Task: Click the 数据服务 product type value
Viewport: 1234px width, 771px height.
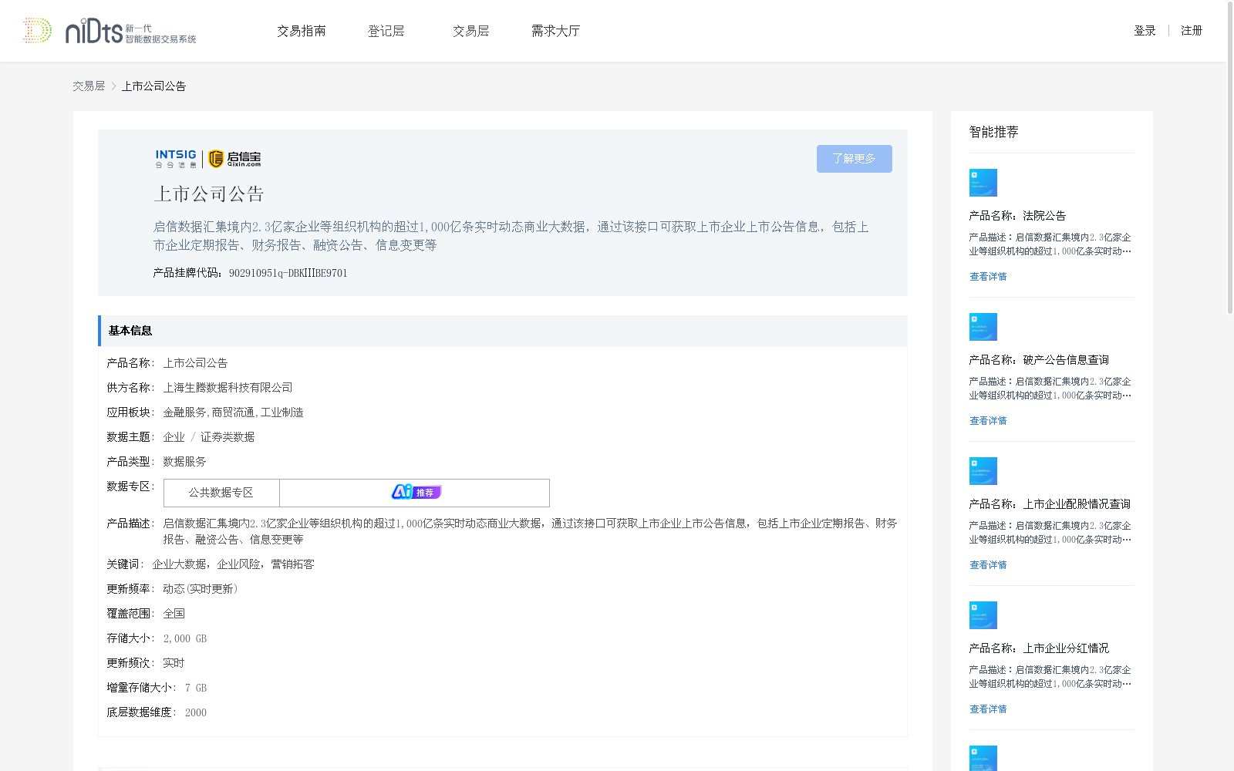Action: (x=184, y=462)
